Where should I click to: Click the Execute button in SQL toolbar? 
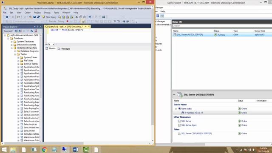51,21
